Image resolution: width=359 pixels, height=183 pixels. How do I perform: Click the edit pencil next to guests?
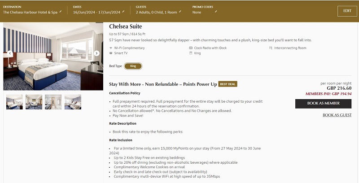point(180,12)
